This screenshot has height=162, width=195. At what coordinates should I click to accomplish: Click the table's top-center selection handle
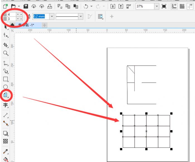click(x=146, y=113)
